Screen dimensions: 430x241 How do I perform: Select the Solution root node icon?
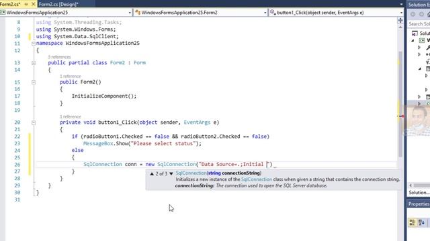[x=415, y=33]
